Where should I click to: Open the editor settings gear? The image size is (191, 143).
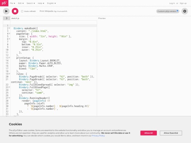click(x=185, y=11)
